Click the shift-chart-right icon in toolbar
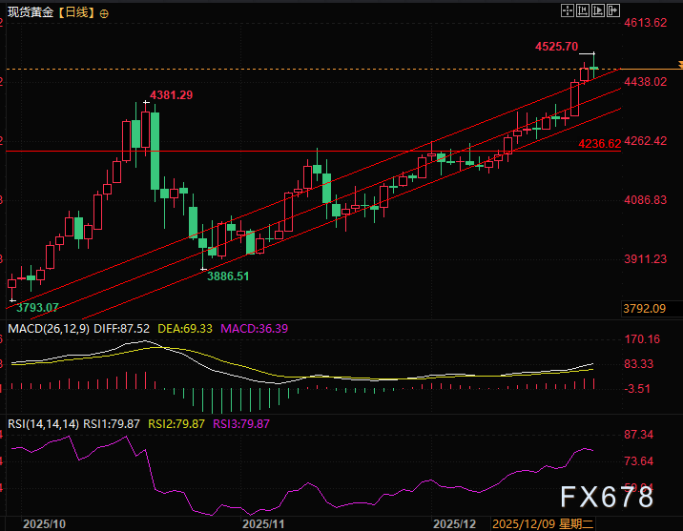The image size is (683, 531). (613, 10)
